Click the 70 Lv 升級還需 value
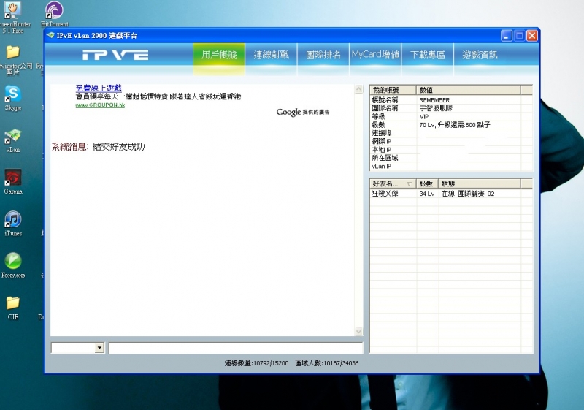This screenshot has height=410, width=584. [454, 125]
